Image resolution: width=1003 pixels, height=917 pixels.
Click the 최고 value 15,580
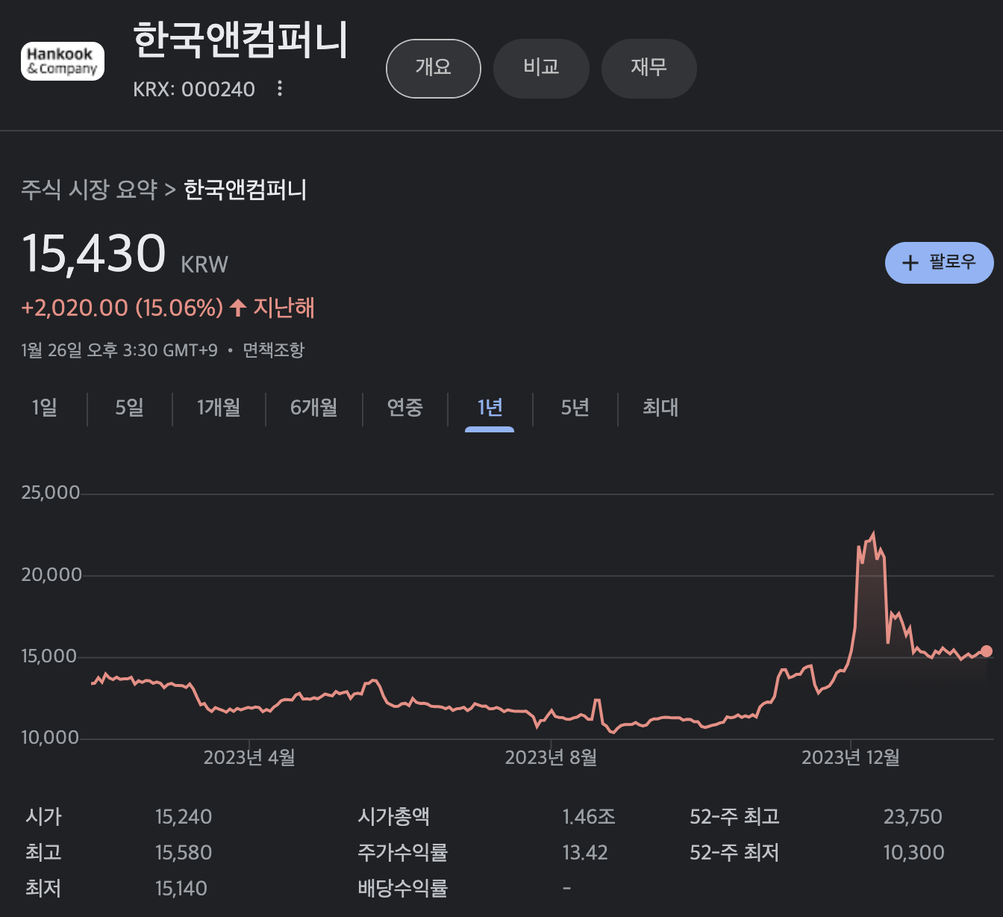pyautogui.click(x=184, y=853)
